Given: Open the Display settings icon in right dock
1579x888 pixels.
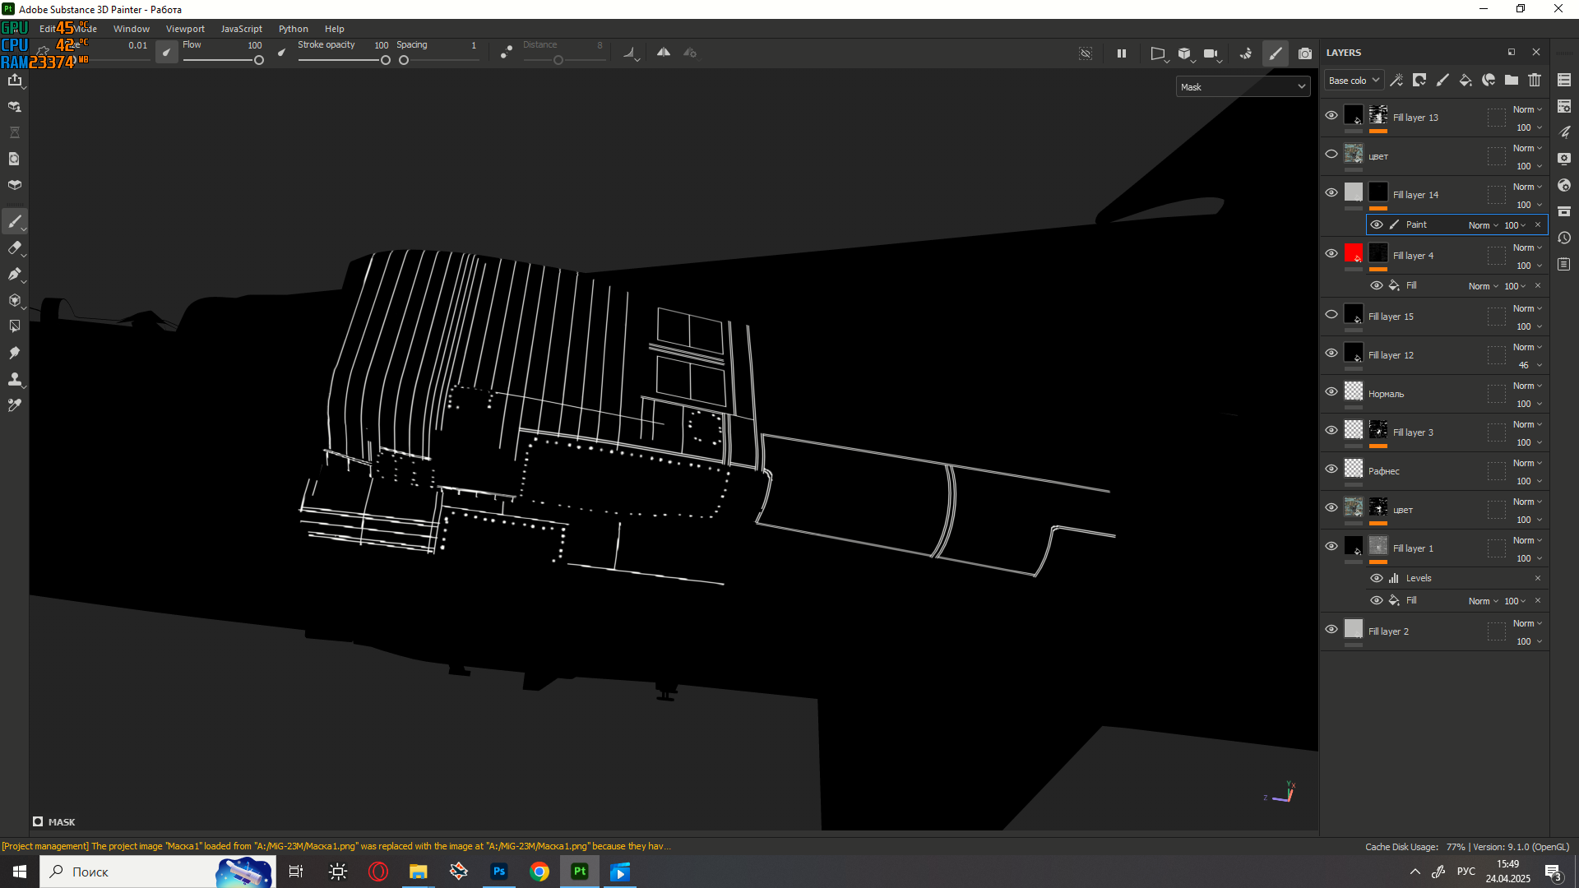Looking at the screenshot, I should click(1564, 159).
